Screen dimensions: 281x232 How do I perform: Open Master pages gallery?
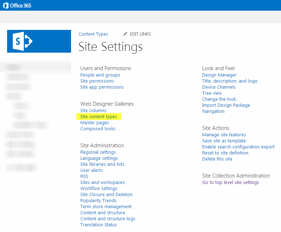coord(94,123)
